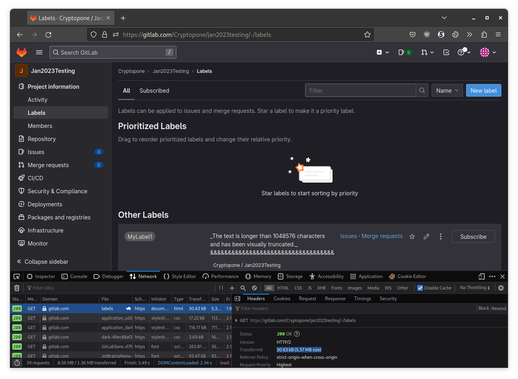Open the GitLab hamburger main menu
Screen dimensions: 518x379
point(39,52)
